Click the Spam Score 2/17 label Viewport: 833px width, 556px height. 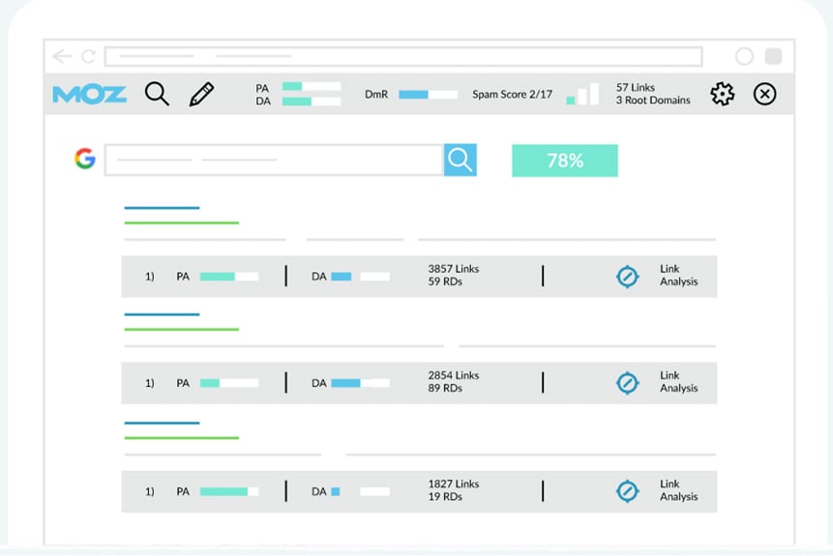[x=512, y=95]
